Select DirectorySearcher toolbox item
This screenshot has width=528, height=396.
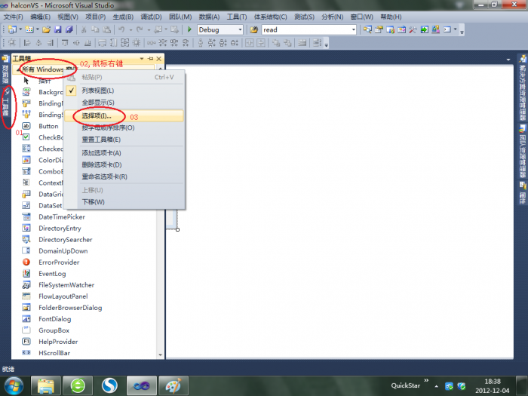coord(66,239)
